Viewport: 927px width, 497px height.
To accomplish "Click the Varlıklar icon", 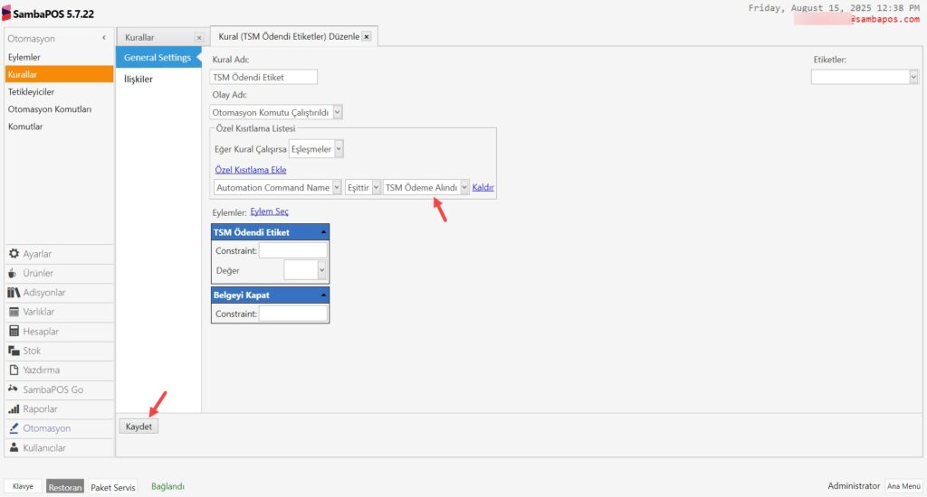I will [x=14, y=312].
